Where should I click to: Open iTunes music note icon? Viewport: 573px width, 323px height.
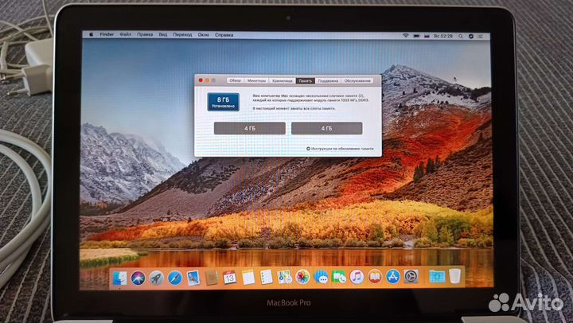[x=357, y=277]
